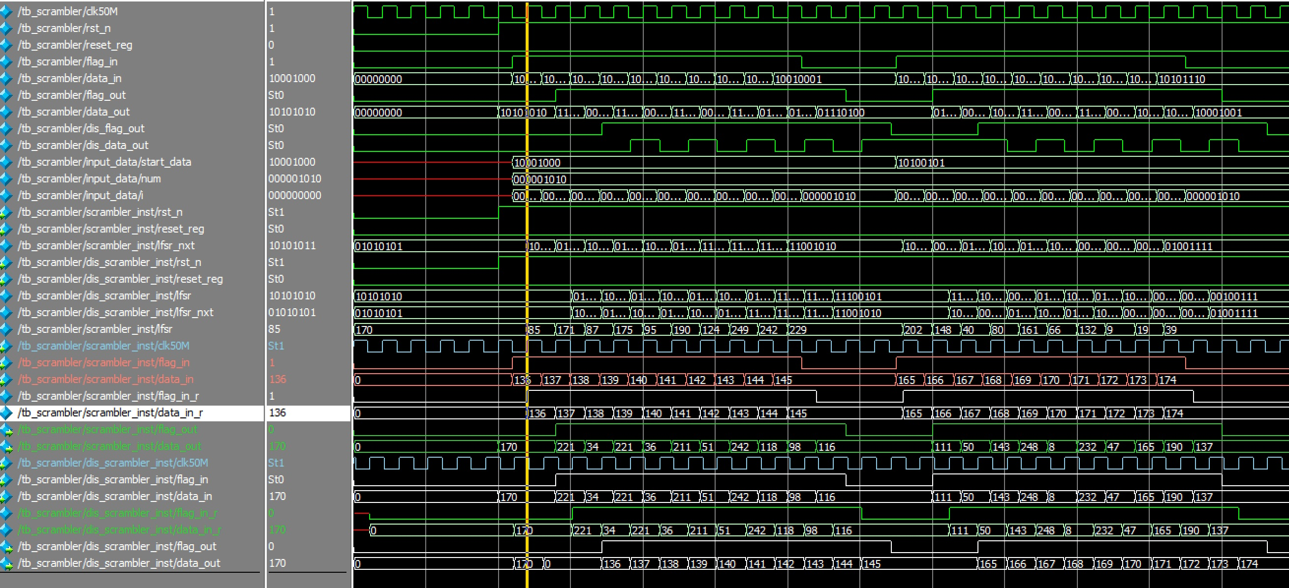The image size is (1289, 588).
Task: Click the output-port icon for scrambler_inst/flag_out
Action: pos(6,430)
